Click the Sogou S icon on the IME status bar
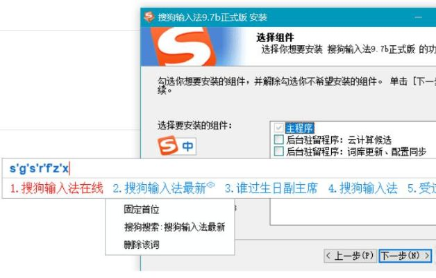 168,145
